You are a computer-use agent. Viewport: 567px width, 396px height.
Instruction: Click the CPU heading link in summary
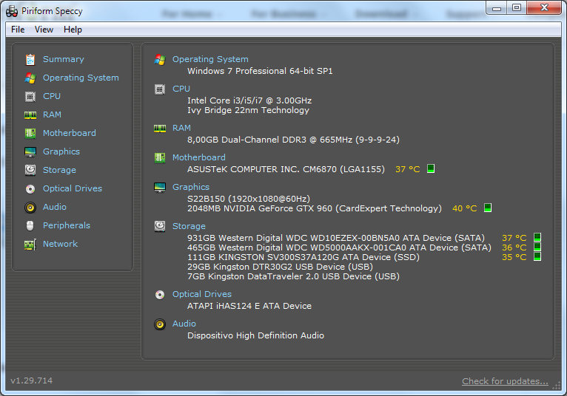[x=181, y=89]
